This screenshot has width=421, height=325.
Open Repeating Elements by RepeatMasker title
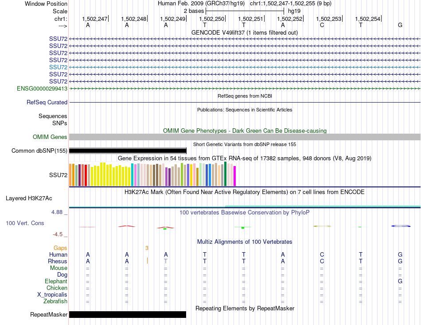245,308
